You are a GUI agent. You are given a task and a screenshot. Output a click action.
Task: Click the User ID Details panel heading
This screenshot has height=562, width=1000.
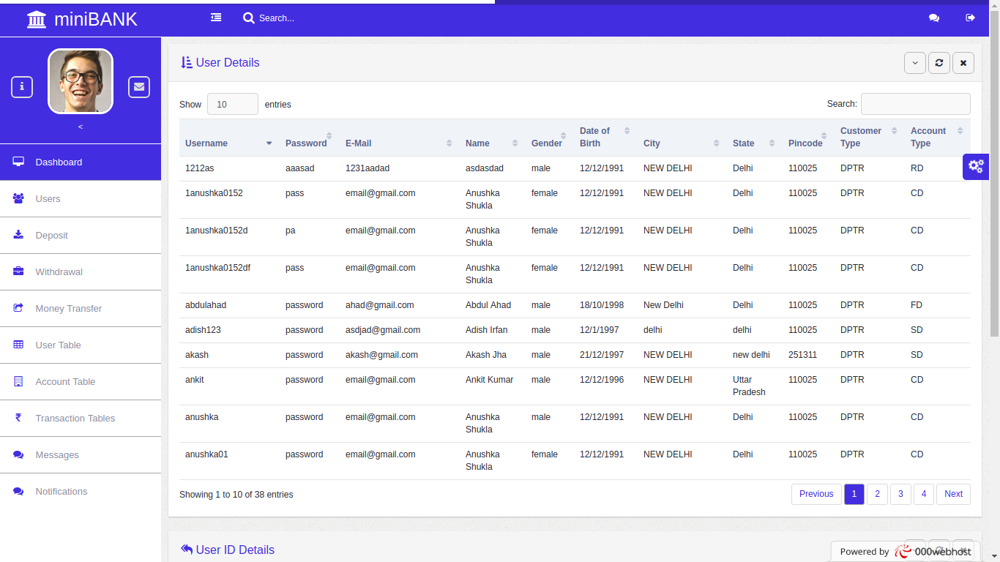click(x=228, y=550)
